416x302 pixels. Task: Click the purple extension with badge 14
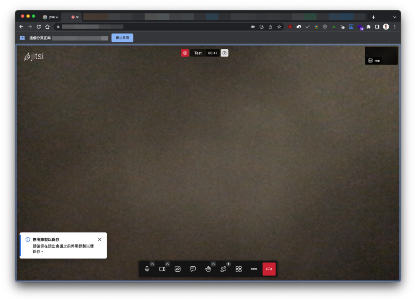point(360,27)
